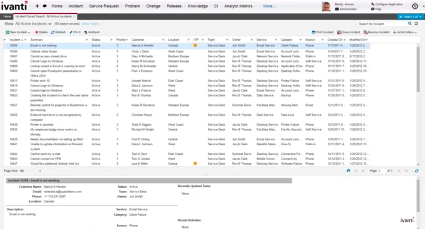Click the Multisort icon

(86, 32)
